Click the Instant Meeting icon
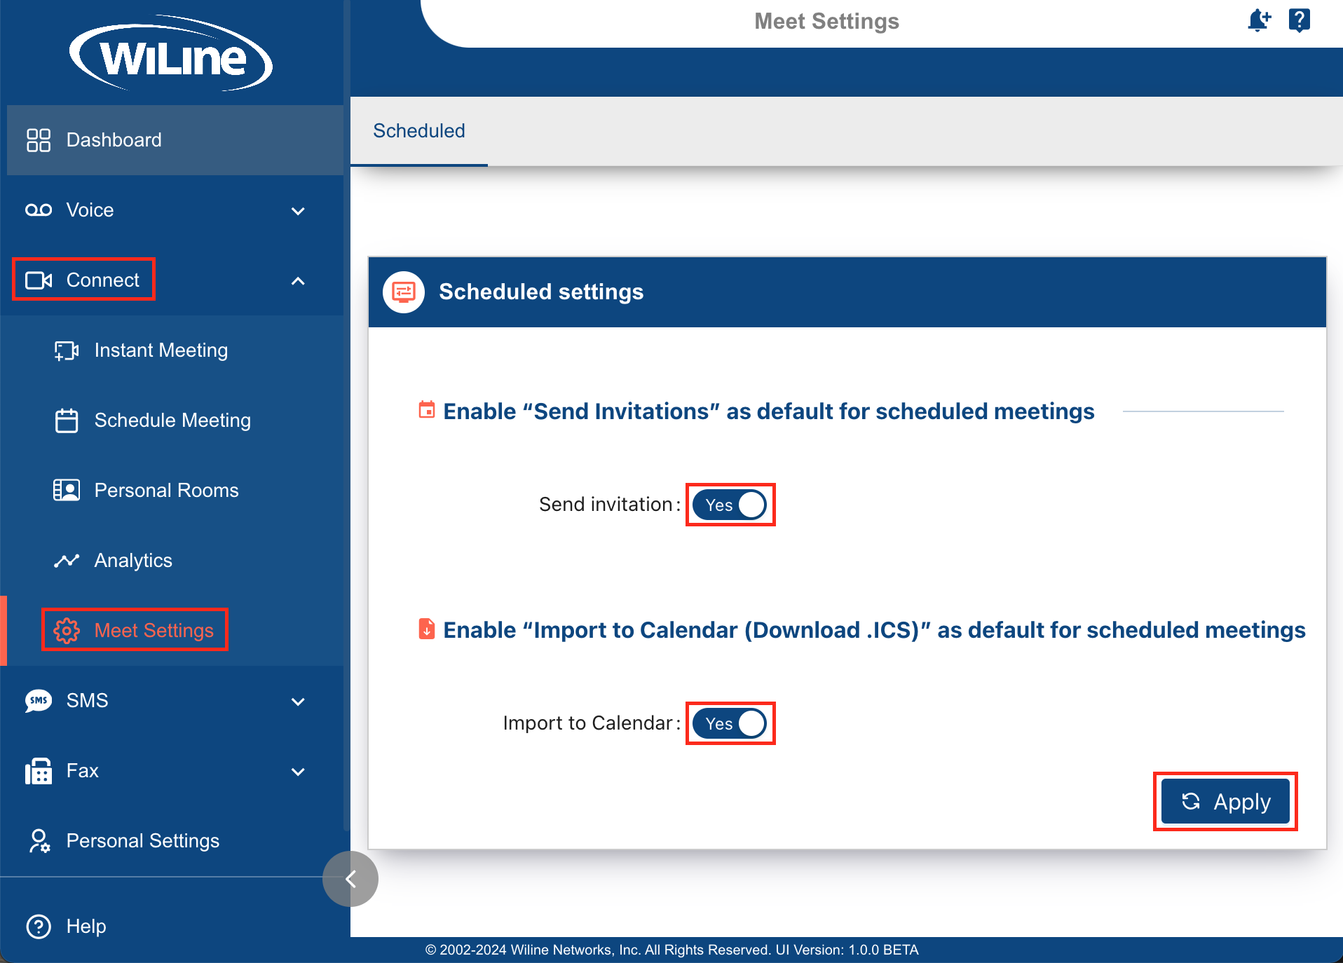The image size is (1343, 963). [67, 350]
